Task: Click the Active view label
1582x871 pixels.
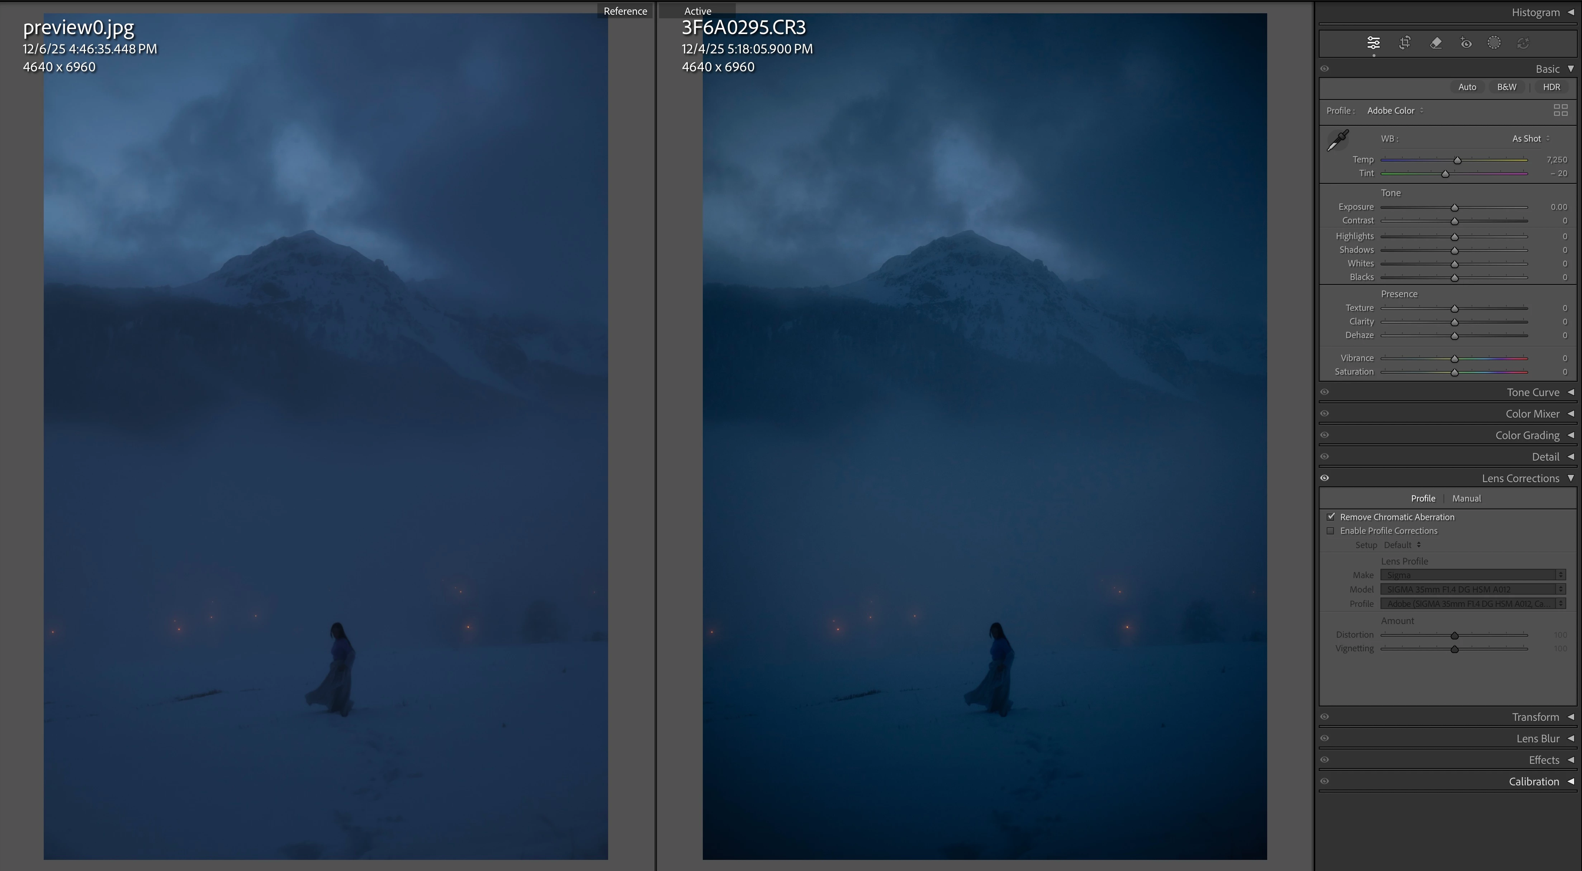Action: pyautogui.click(x=698, y=11)
